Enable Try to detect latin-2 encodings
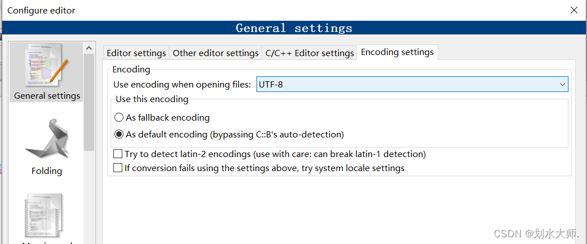 (x=118, y=154)
